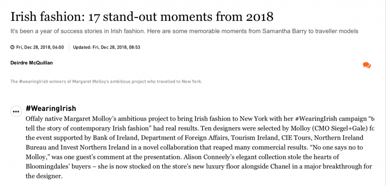The height and width of the screenshot is (186, 386).
Task: Open author Deirdre McQuillan's name link
Action: click(x=32, y=63)
